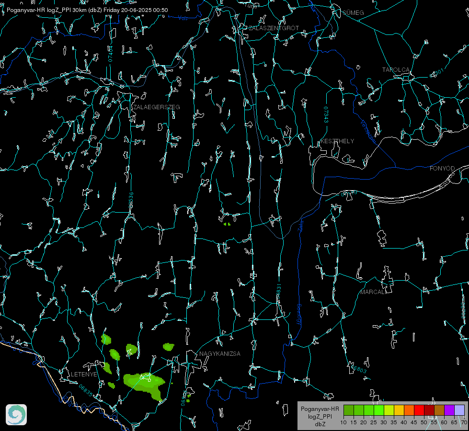Select the 45–50 dBZ bright red legend swatch
This screenshot has height=431, width=469.
(419, 410)
